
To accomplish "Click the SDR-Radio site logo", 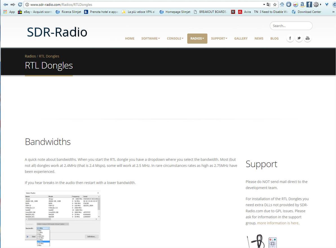I will coord(57,32).
